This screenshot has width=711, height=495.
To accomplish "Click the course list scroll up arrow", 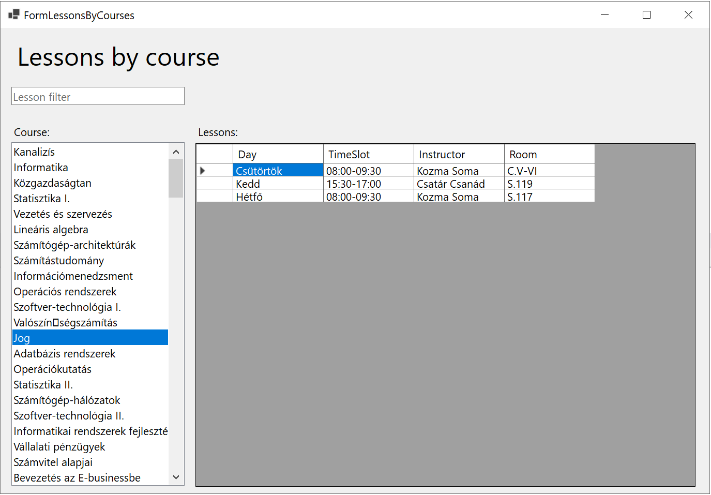I will pyautogui.click(x=176, y=152).
